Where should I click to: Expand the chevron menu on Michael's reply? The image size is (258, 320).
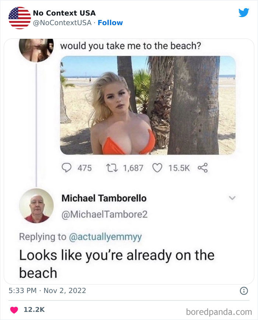tap(232, 198)
